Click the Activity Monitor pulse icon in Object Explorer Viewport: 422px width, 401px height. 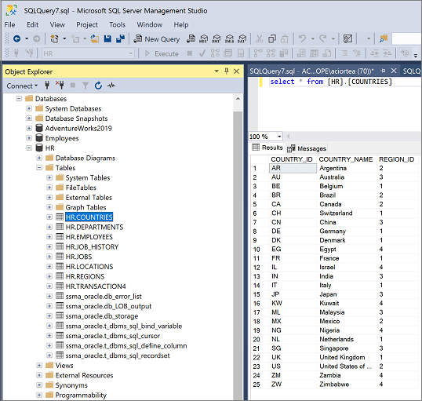tap(111, 86)
